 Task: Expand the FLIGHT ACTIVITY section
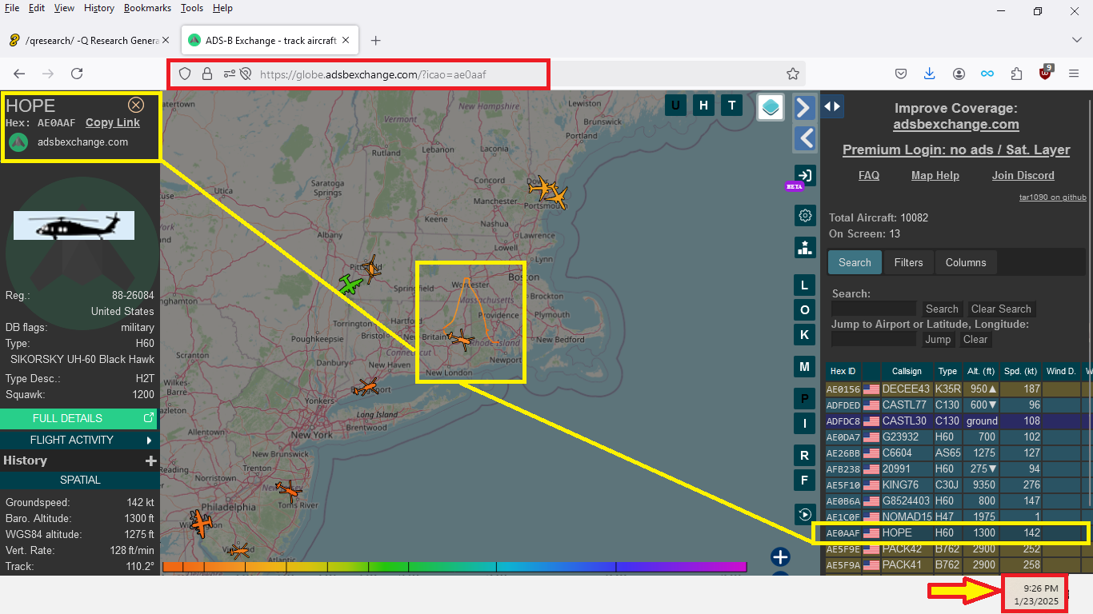pos(78,440)
